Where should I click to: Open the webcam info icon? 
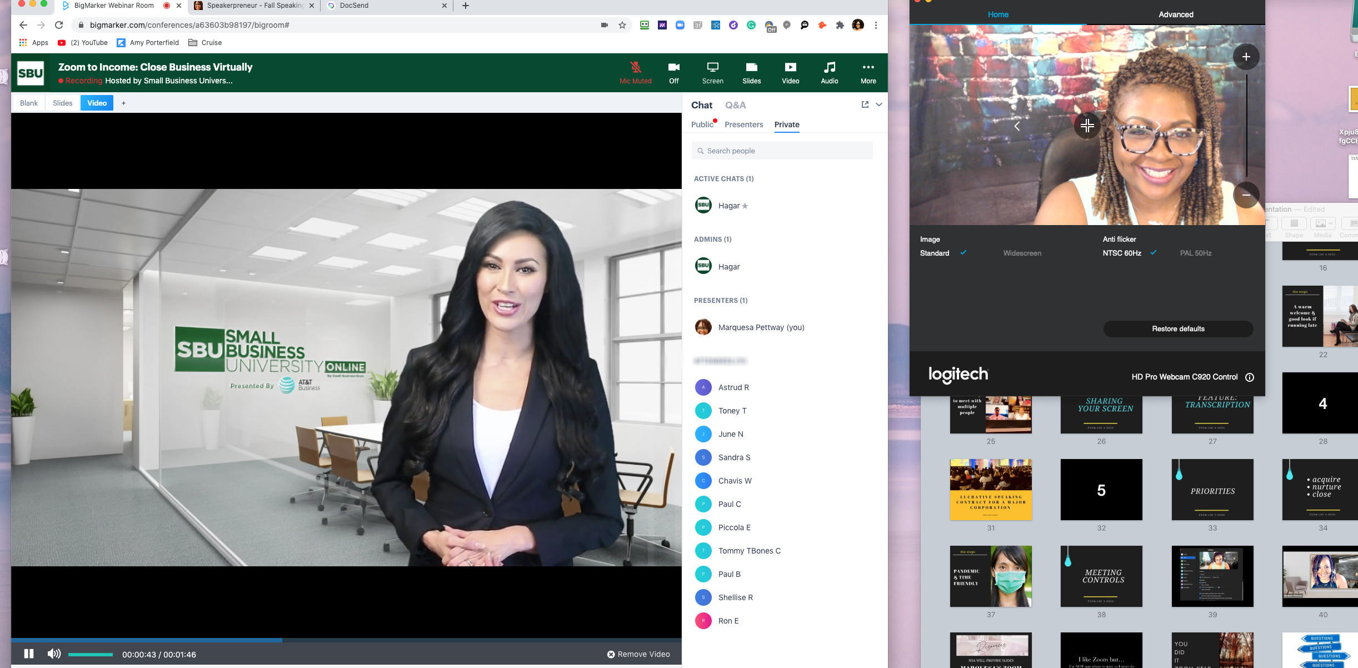[x=1250, y=377]
